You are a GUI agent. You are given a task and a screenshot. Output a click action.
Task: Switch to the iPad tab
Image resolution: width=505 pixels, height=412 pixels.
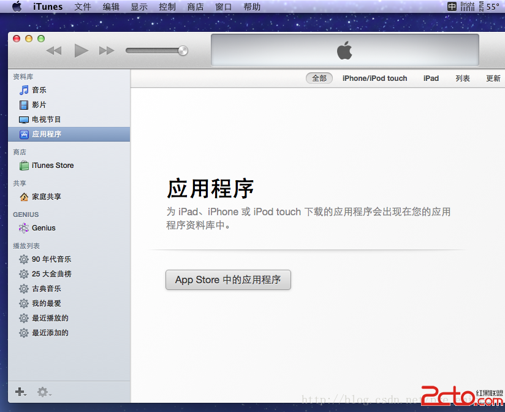pyautogui.click(x=431, y=78)
